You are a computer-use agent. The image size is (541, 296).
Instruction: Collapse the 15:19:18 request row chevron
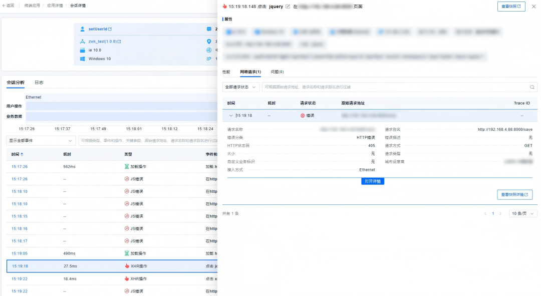point(231,115)
